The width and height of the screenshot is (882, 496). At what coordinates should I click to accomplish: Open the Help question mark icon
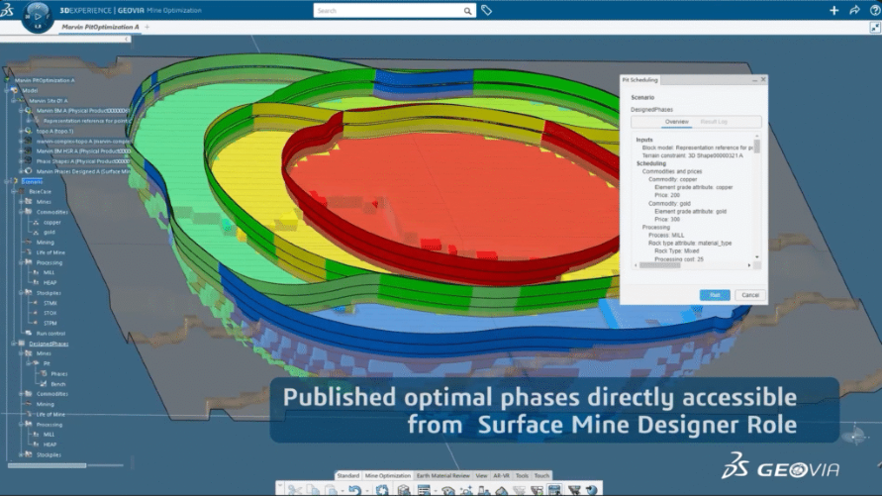pyautogui.click(x=873, y=10)
